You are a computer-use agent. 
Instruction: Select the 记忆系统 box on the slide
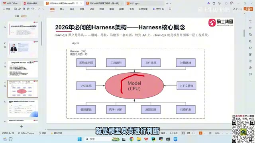[86, 86]
